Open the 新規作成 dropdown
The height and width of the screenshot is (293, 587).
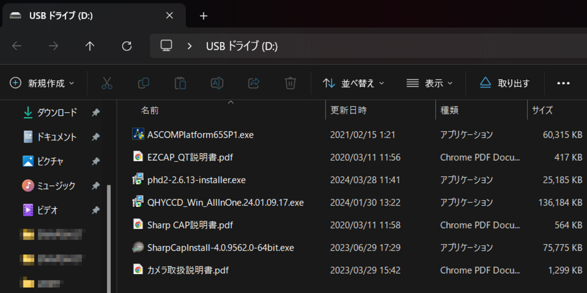pyautogui.click(x=42, y=83)
